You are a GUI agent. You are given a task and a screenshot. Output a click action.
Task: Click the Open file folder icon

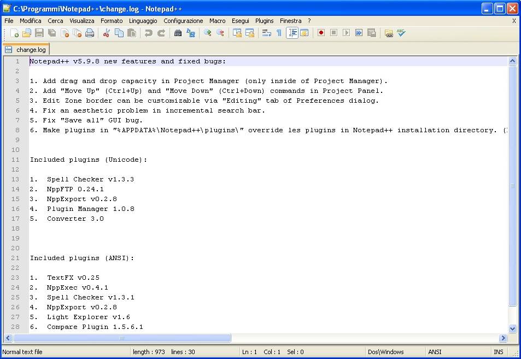click(x=27, y=33)
